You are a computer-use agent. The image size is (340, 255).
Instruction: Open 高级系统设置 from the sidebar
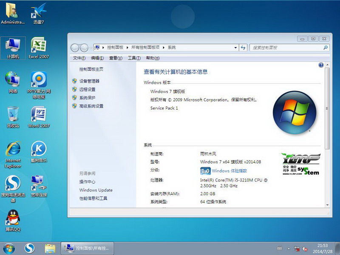91,106
